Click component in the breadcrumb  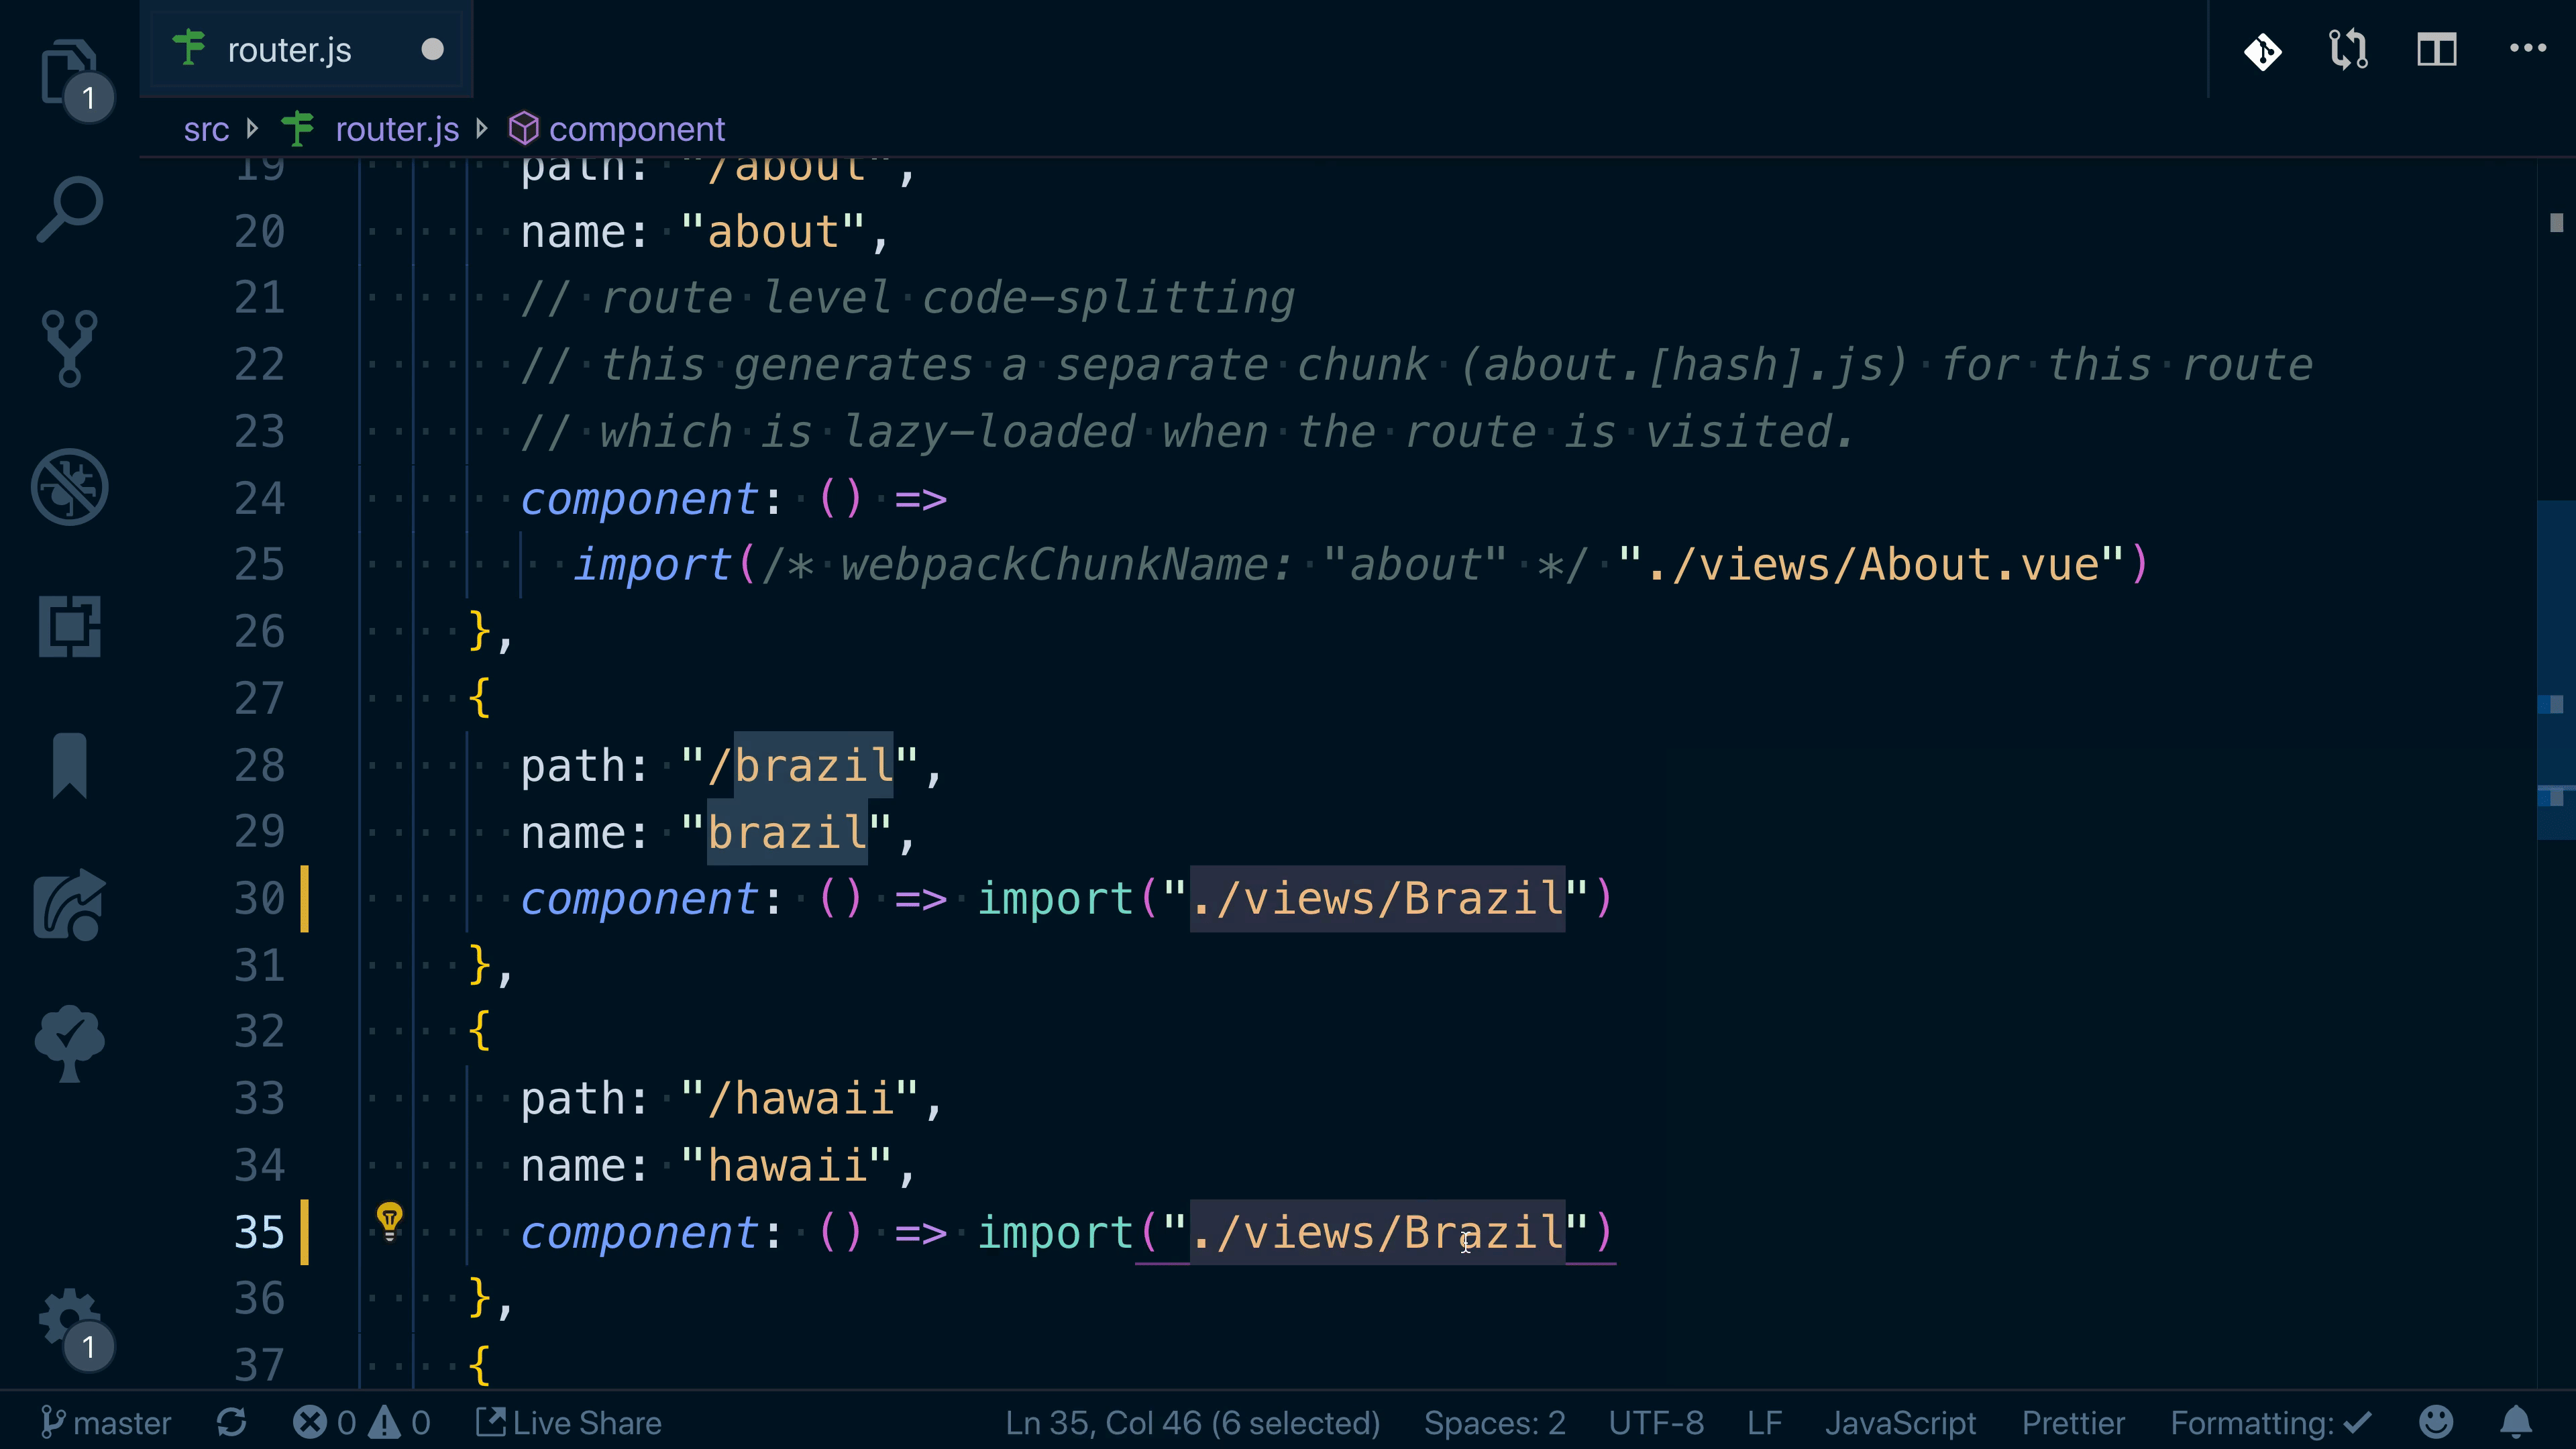click(x=637, y=129)
